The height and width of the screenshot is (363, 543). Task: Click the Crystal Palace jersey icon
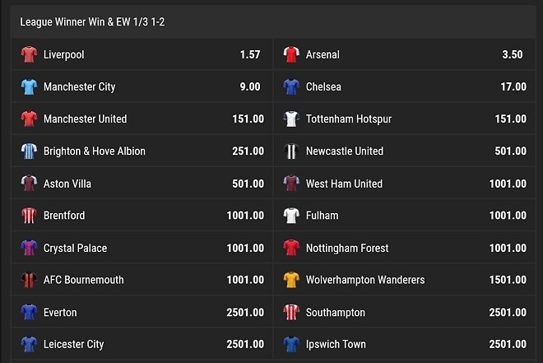(29, 248)
